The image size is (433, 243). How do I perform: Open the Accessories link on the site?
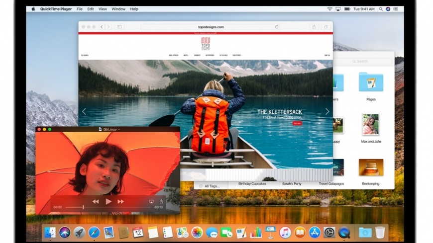coord(210,56)
